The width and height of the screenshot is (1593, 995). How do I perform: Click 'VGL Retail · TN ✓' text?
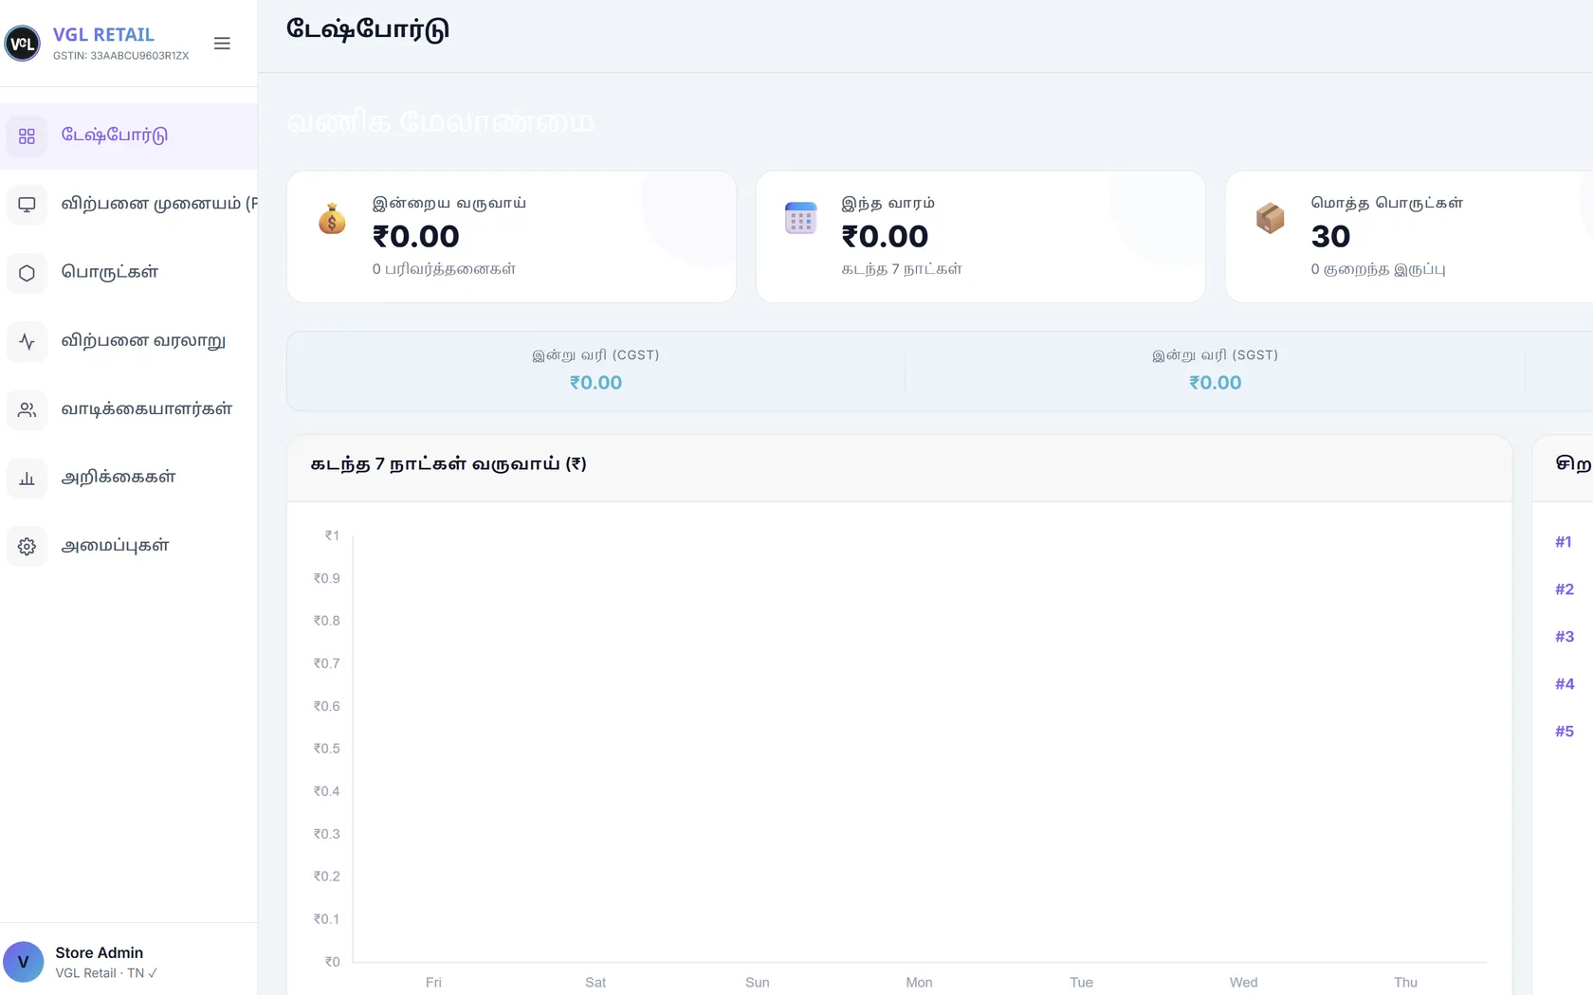click(106, 973)
